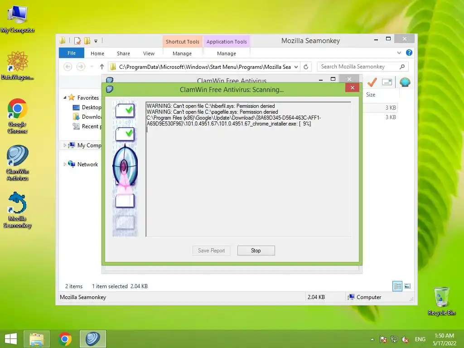464x348 pixels.
Task: Select Downloads under Favorites
Action: [87, 116]
